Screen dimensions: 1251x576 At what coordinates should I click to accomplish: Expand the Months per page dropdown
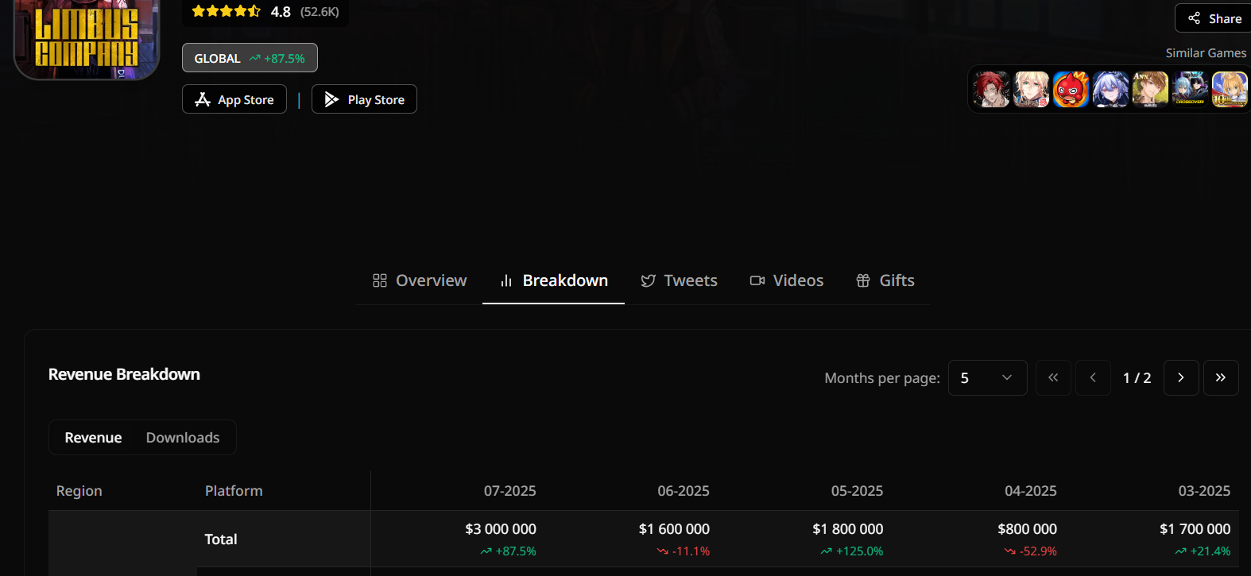click(987, 377)
